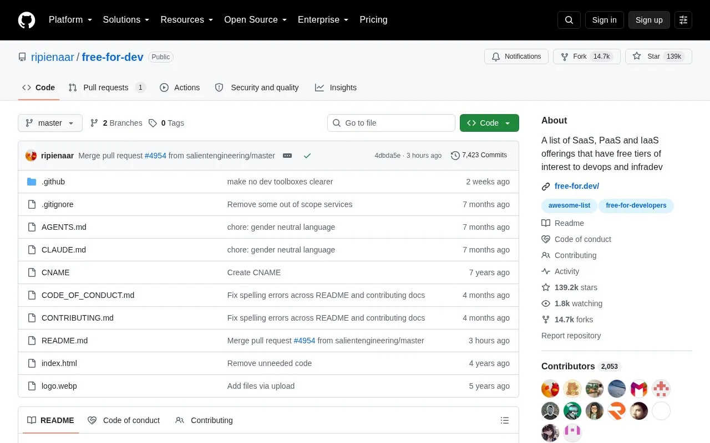
Task: Open the Pricing link
Action: tap(373, 20)
